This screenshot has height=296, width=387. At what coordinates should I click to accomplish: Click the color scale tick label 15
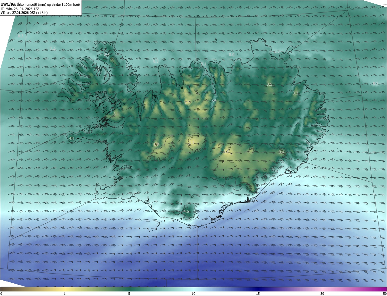coord(258,294)
